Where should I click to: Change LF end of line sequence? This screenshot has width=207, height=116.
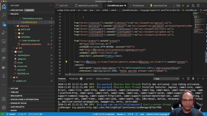click(136, 114)
